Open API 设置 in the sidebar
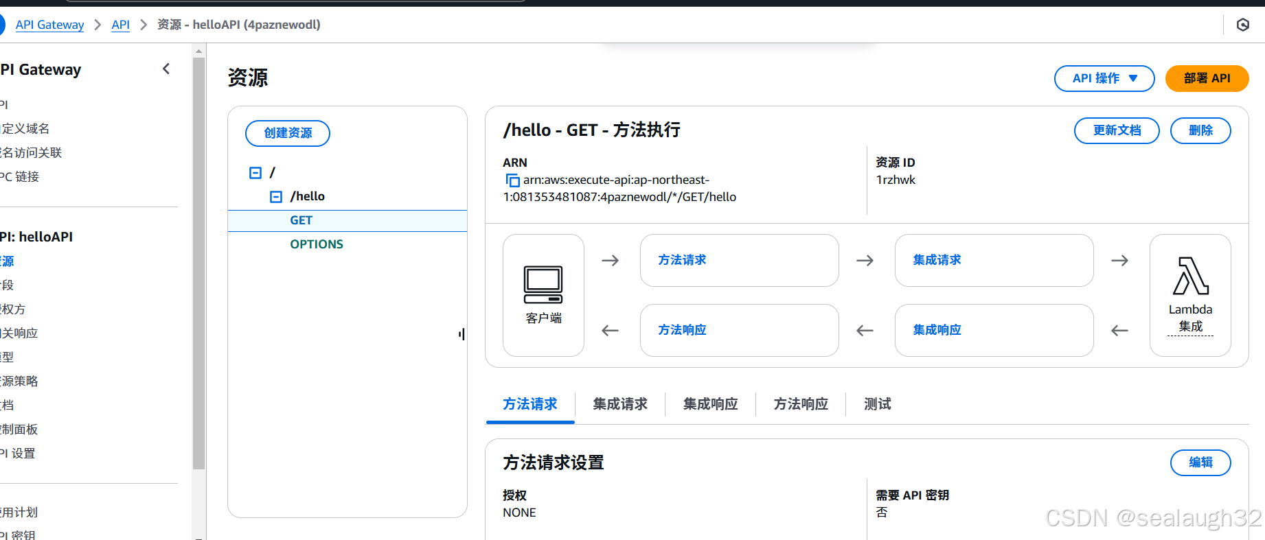The image size is (1265, 540). pyautogui.click(x=17, y=453)
